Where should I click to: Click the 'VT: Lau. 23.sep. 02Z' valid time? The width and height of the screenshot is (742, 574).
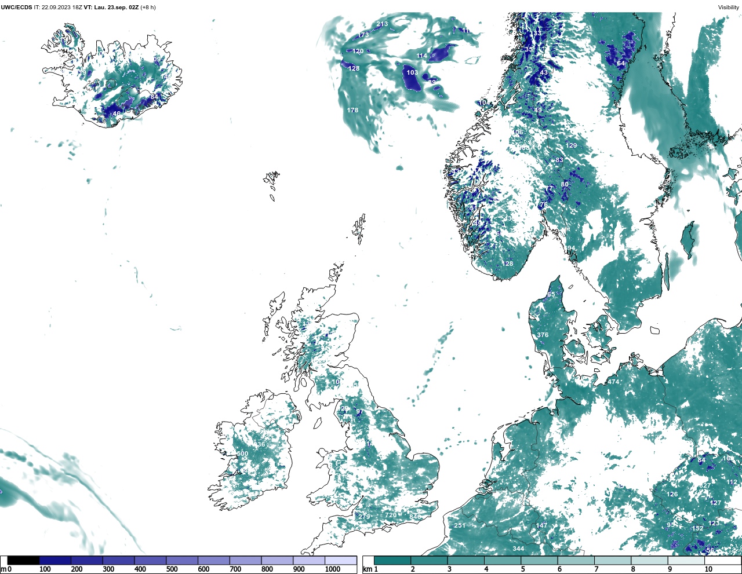pyautogui.click(x=111, y=8)
